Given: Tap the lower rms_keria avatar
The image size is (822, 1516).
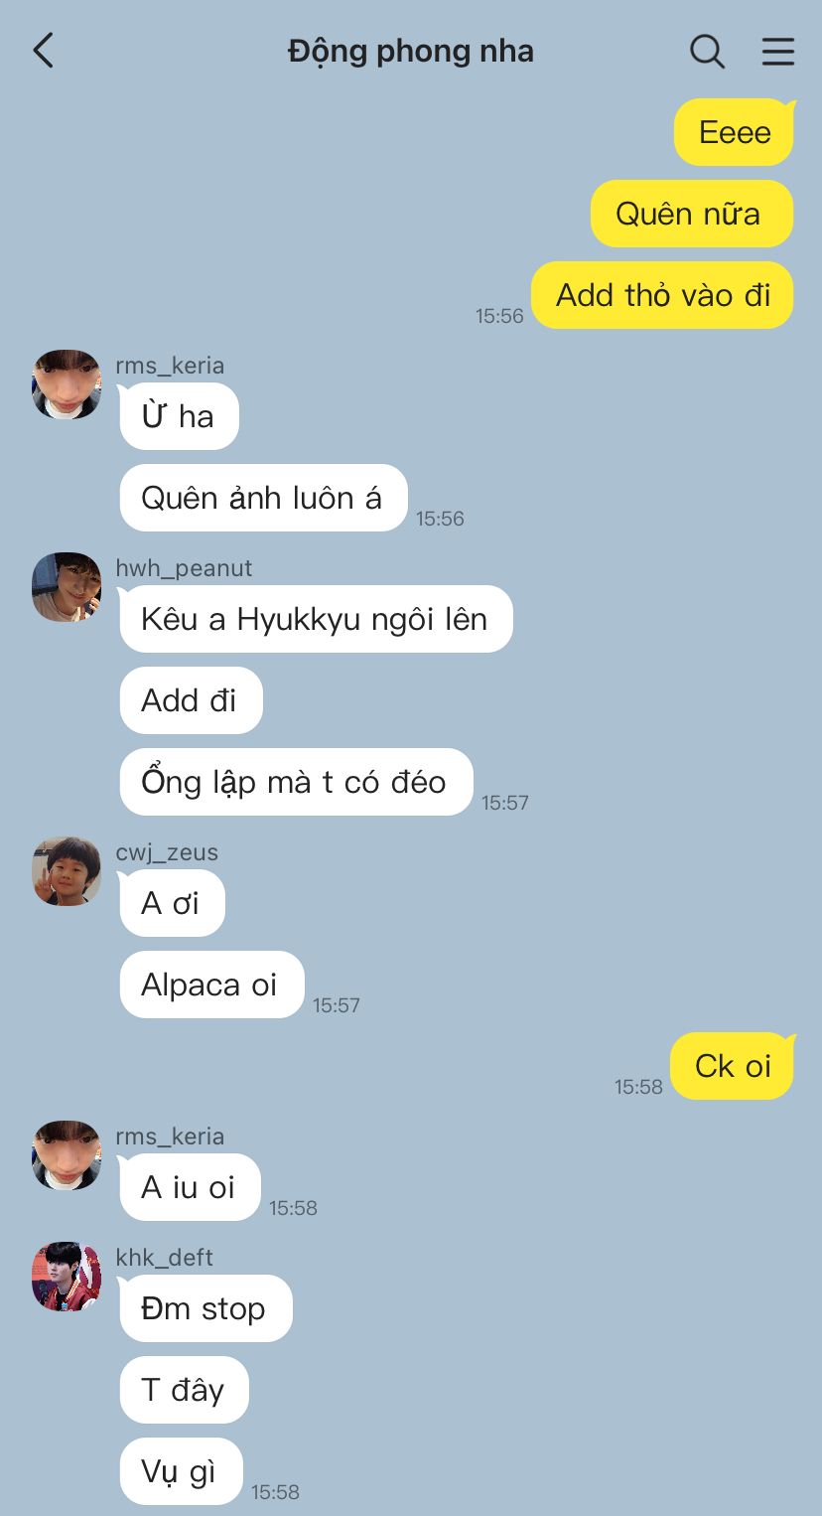Looking at the screenshot, I should (x=67, y=1155).
